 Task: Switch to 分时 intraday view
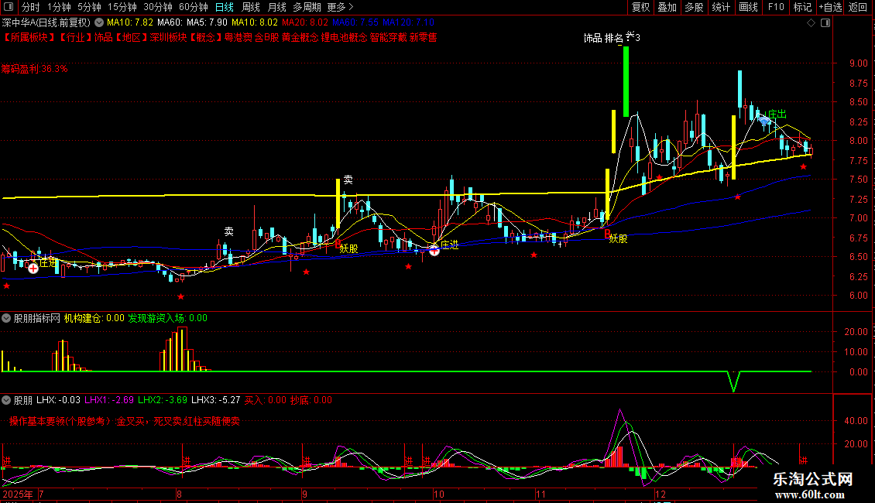tap(31, 7)
